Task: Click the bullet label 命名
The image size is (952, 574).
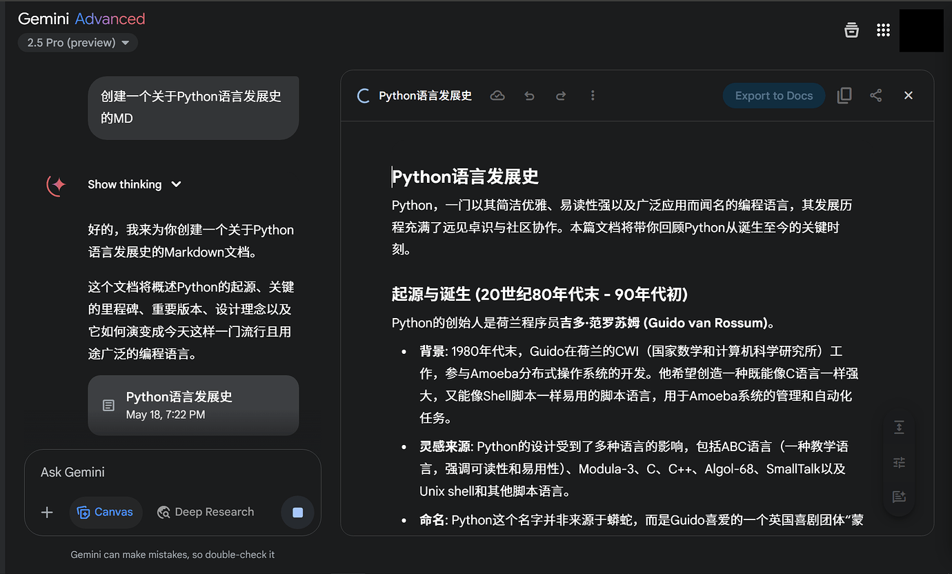Action: [433, 519]
